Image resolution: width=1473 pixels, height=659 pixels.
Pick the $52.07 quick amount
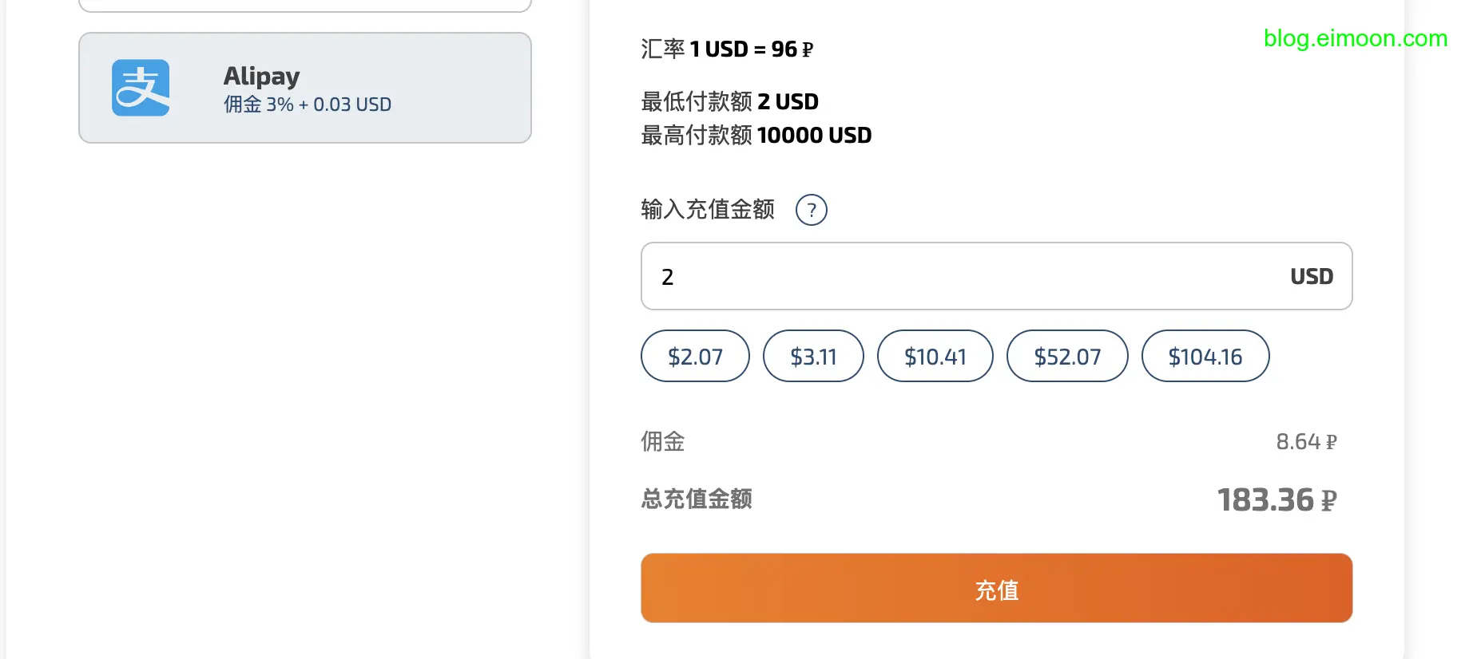(x=1067, y=356)
